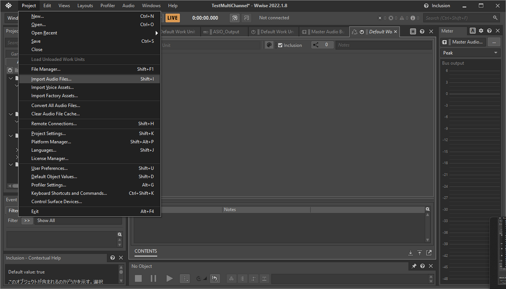Click the connect to localhost icon beside it

[x=246, y=18]
